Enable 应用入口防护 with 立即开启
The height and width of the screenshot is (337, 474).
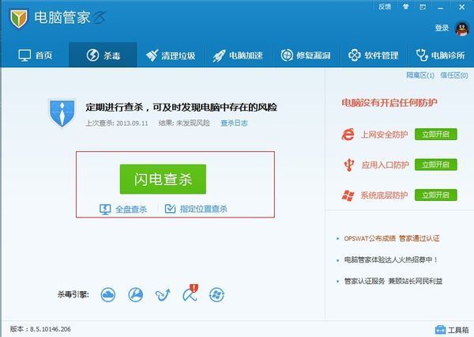[435, 165]
